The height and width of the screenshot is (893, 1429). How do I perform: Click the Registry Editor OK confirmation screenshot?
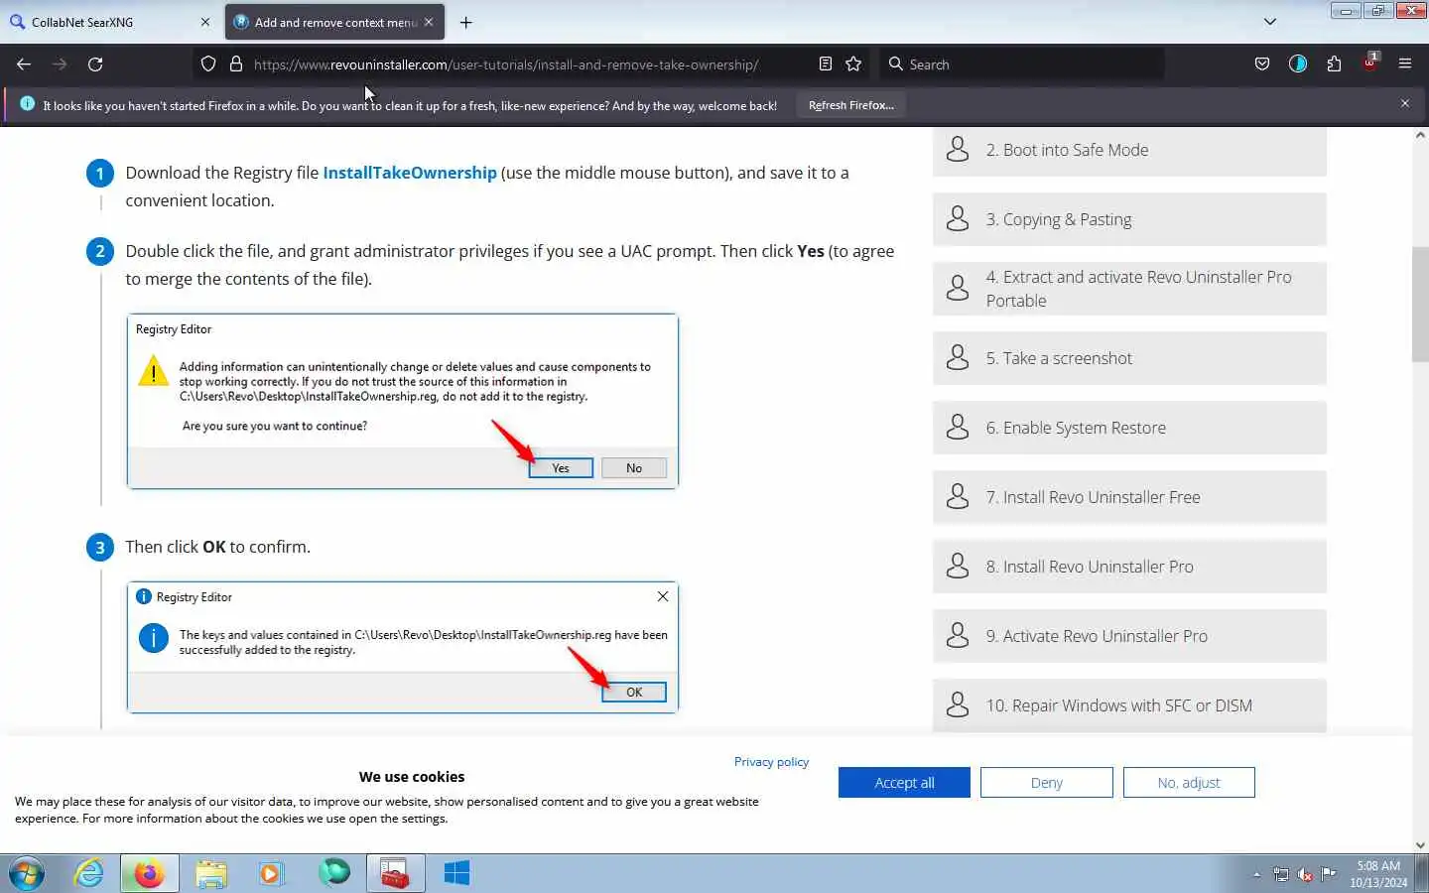point(402,647)
